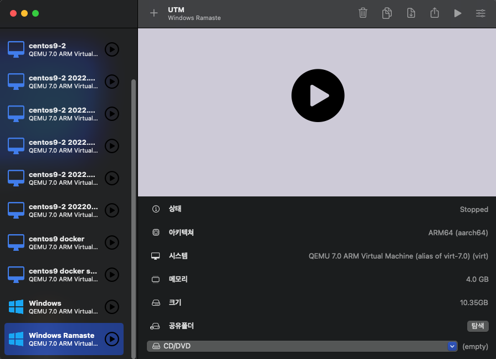Click the plus icon to add a new VM
The height and width of the screenshot is (359, 496).
click(x=154, y=13)
